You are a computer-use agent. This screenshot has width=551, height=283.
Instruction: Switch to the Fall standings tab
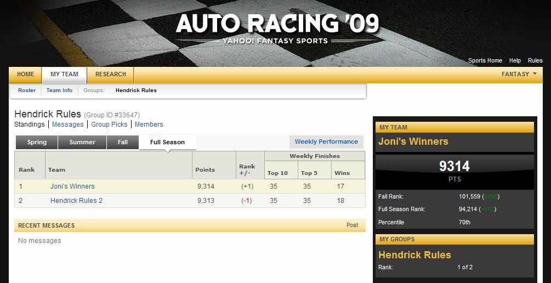pyautogui.click(x=123, y=143)
